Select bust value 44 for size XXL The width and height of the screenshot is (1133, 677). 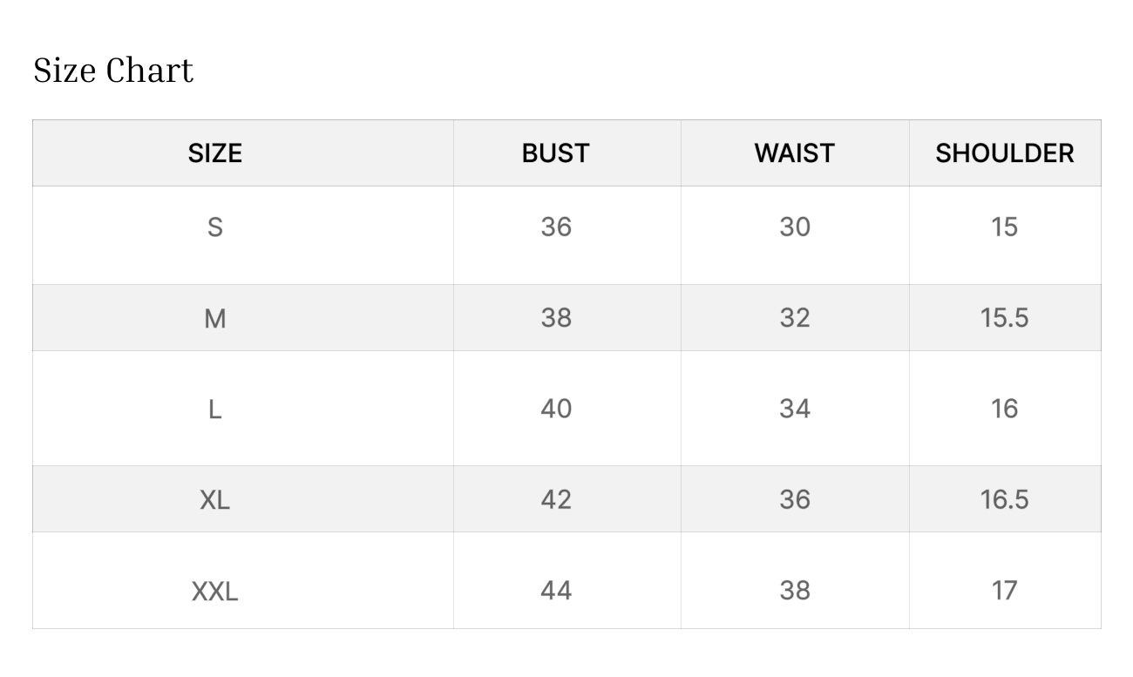coord(555,591)
